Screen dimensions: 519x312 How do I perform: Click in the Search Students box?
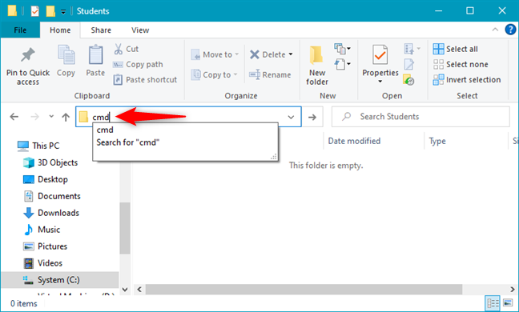[x=420, y=117]
